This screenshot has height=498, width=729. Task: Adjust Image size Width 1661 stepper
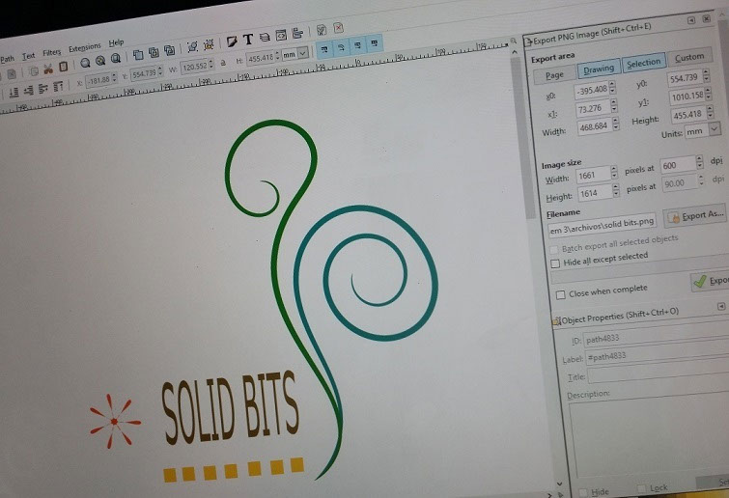[614, 173]
